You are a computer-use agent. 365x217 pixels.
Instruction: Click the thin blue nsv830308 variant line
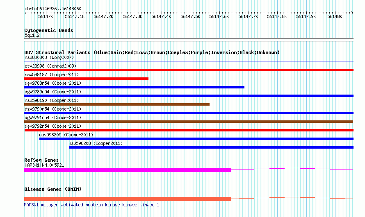click(x=189, y=61)
